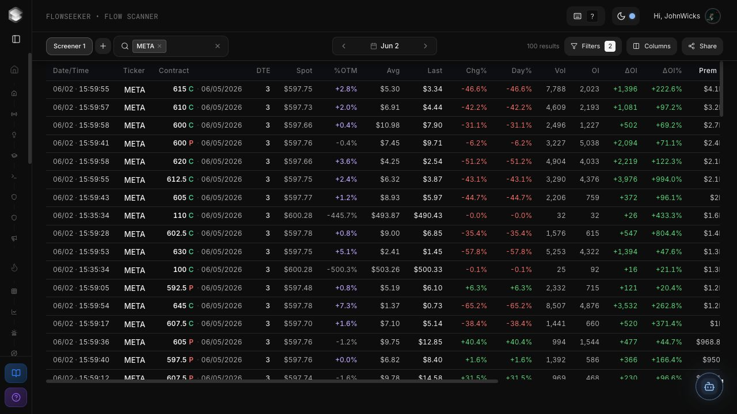Open the grid table icon in sidebar
737x414 pixels.
point(14,291)
